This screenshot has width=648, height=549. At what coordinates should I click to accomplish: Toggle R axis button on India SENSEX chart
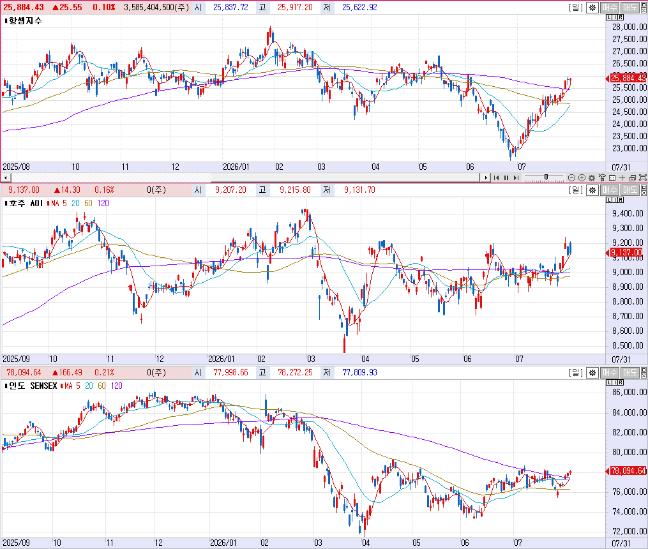621,382
